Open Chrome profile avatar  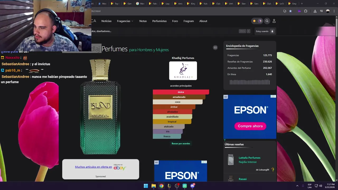(328, 11)
